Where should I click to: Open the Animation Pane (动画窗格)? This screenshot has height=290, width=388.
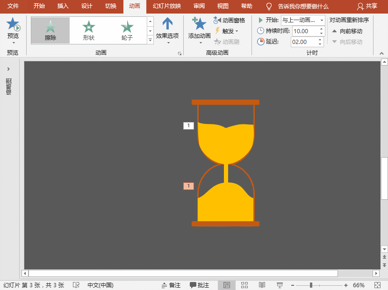coord(229,20)
